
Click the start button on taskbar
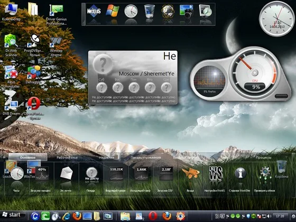tap(13, 215)
